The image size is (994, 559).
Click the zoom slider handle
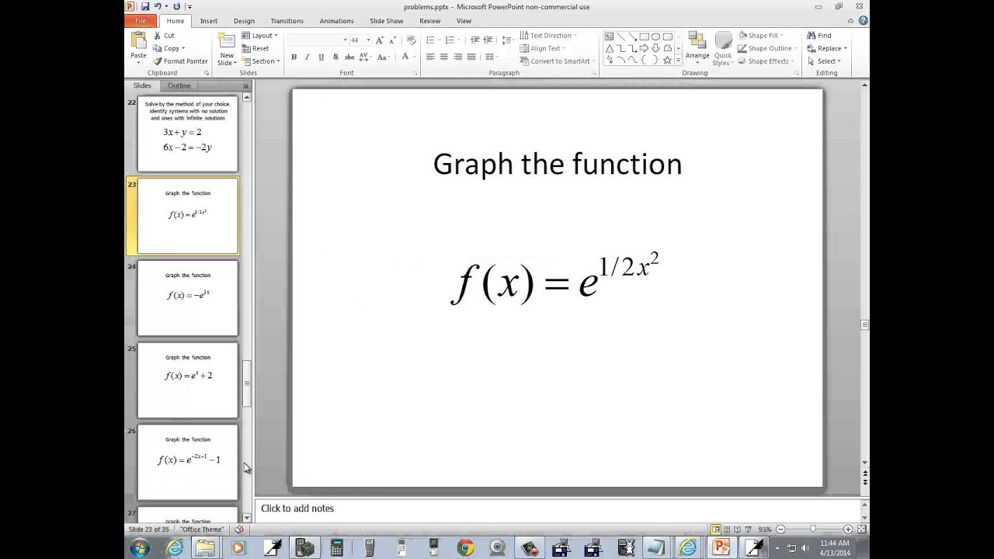tap(812, 529)
